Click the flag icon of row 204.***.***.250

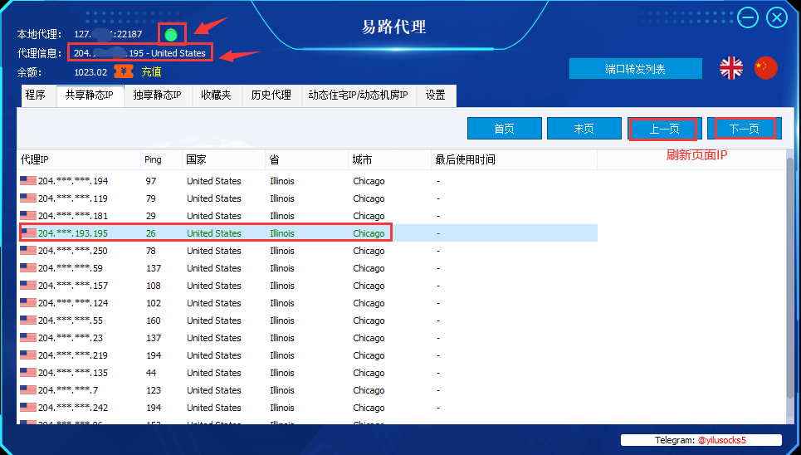[28, 251]
